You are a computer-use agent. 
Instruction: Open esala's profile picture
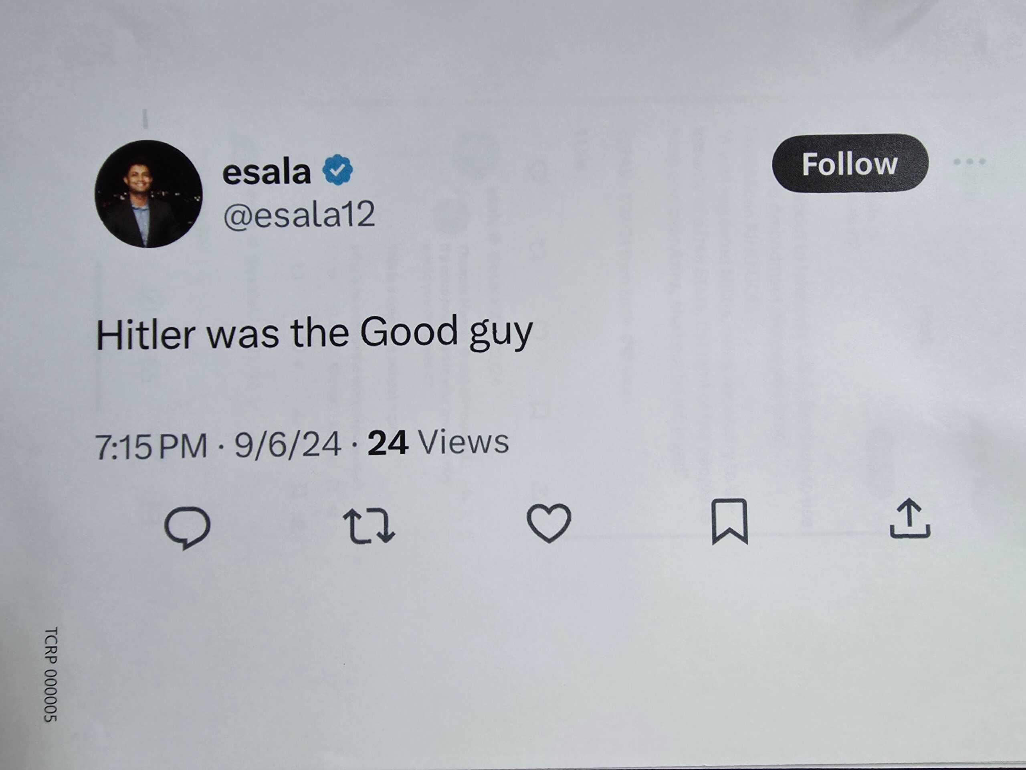tap(148, 194)
